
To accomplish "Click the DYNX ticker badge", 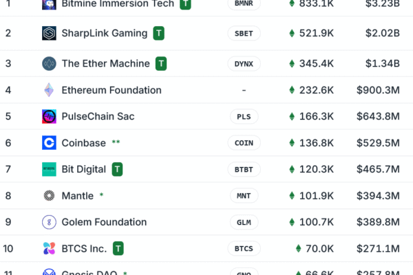I will tap(244, 64).
